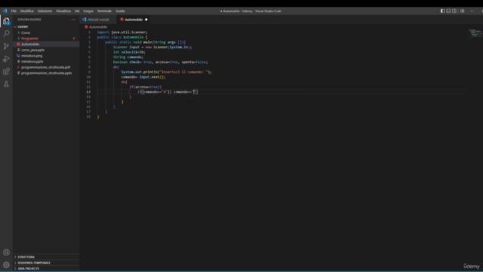Screen dimensions: 483x272
Task: Open the Selezione menu
Action: coord(45,11)
